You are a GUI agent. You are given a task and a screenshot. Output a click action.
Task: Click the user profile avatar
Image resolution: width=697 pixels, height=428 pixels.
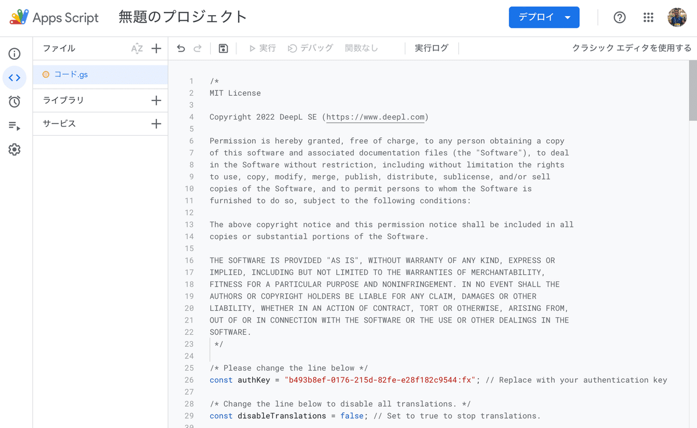point(677,17)
